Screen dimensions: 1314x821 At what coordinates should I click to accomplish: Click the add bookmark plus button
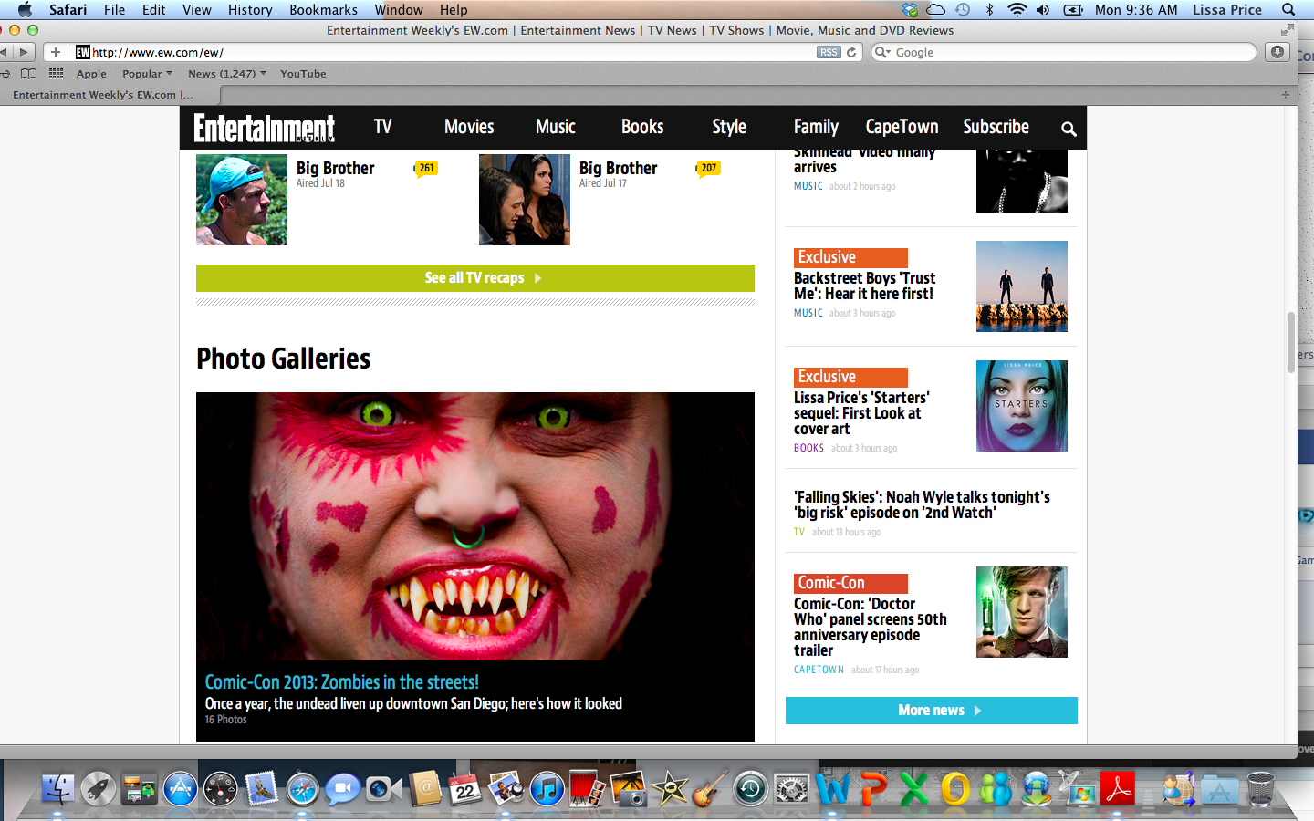(56, 52)
